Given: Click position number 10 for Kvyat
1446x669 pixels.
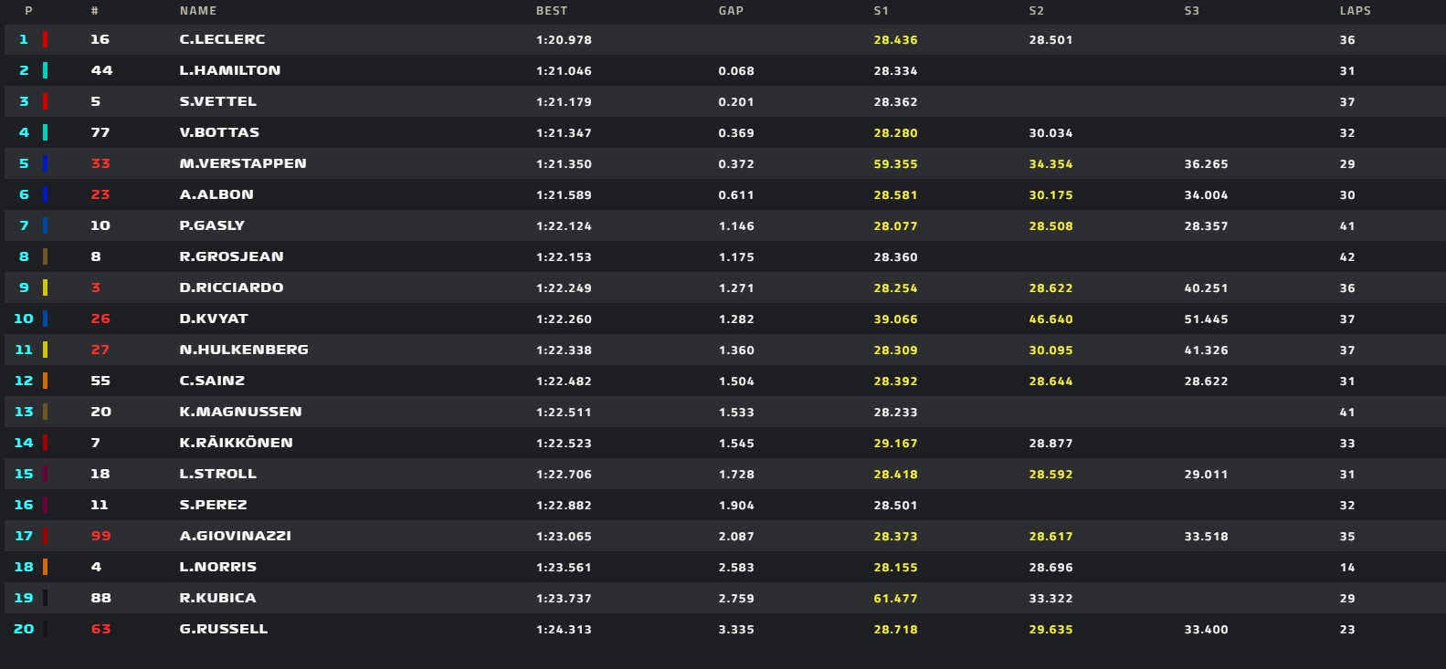Looking at the screenshot, I should pos(24,319).
